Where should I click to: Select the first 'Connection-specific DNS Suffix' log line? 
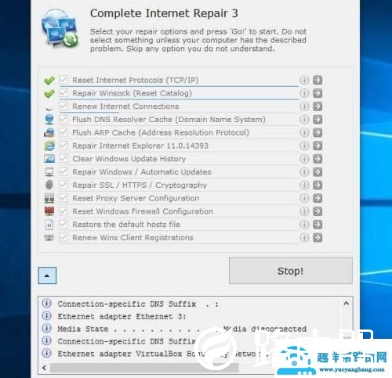[x=138, y=304]
